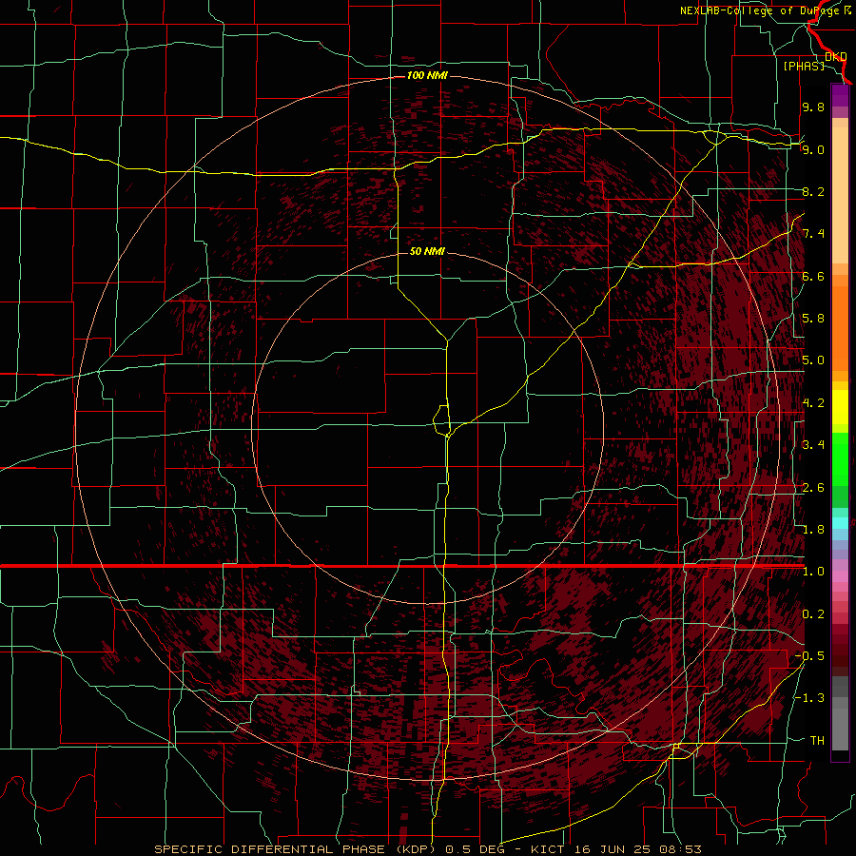This screenshot has width=856, height=856.
Task: Click the 4.2 value on color scale
Action: click(x=813, y=403)
